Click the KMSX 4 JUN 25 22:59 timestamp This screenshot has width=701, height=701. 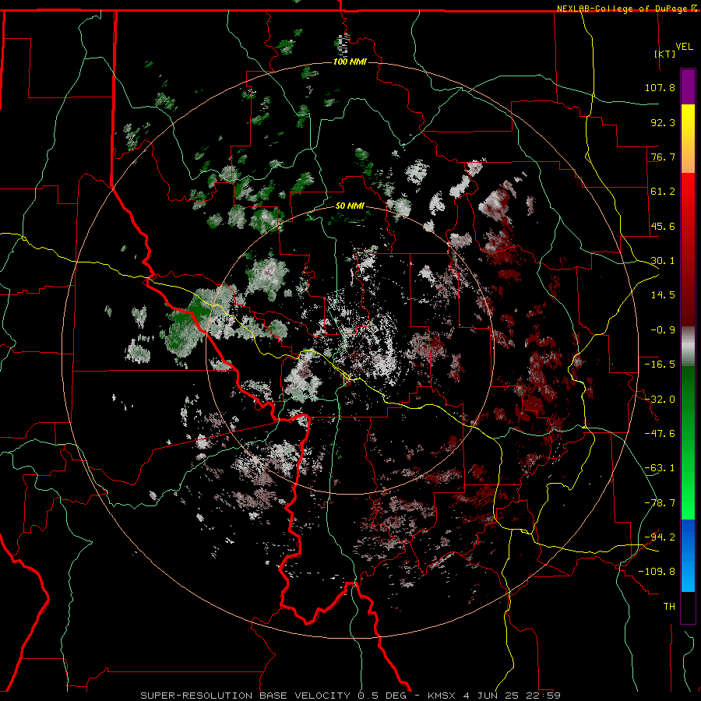point(494,696)
